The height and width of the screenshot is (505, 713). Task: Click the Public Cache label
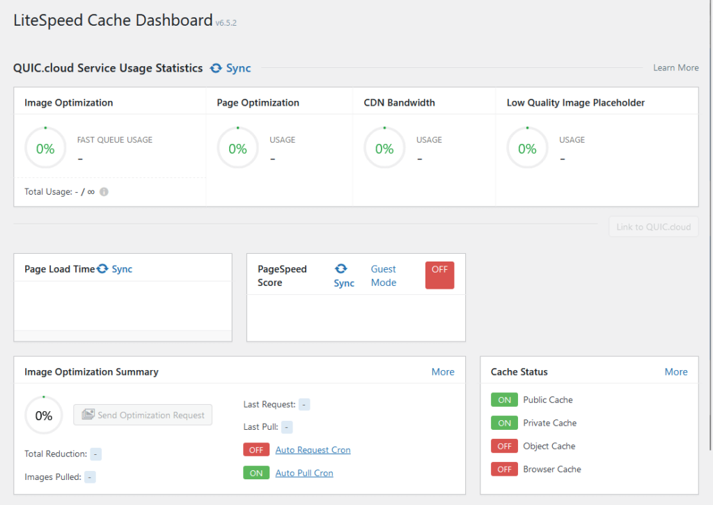tap(548, 400)
